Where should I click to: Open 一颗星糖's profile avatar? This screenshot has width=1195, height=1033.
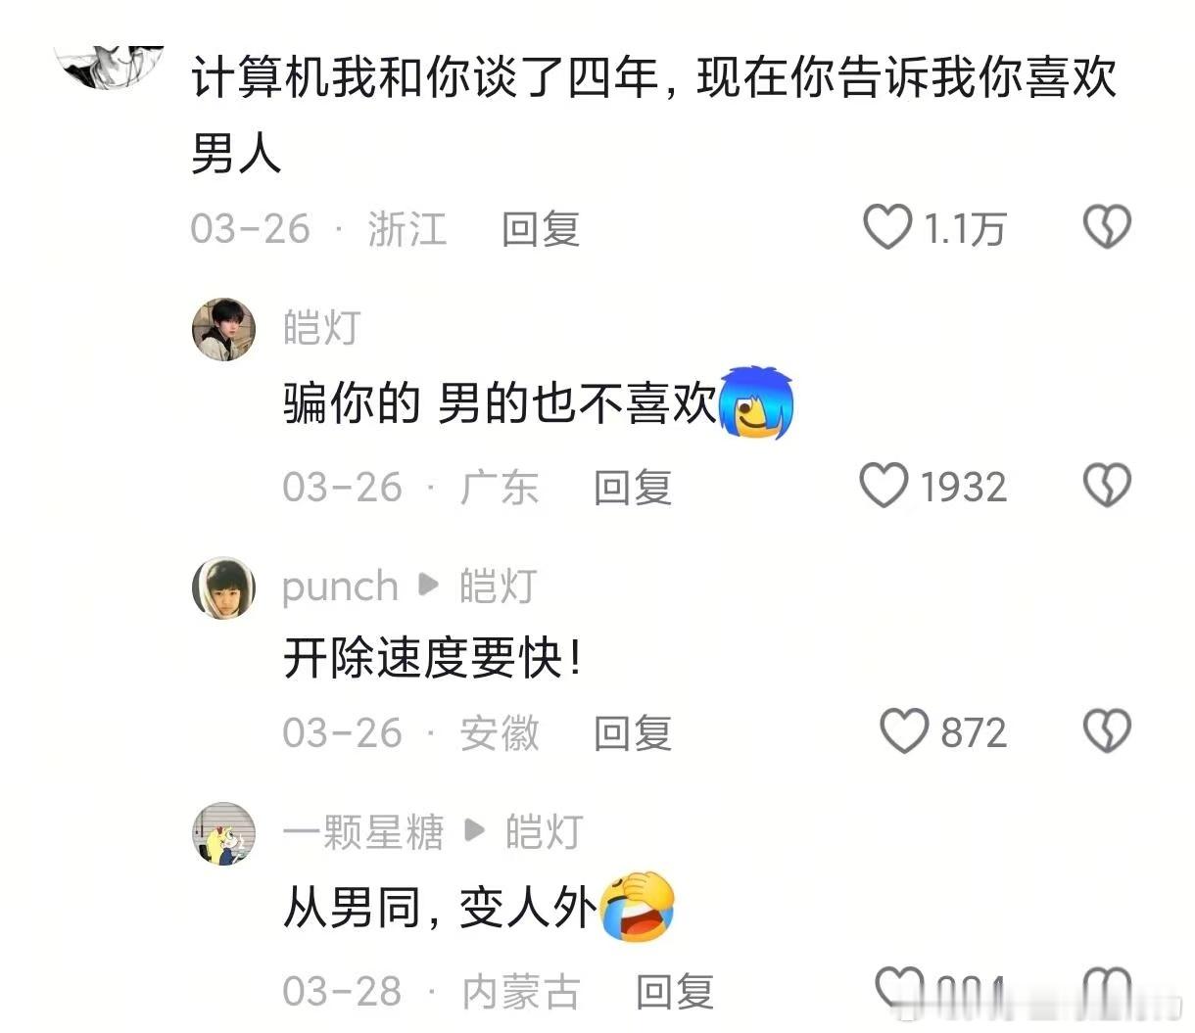(223, 834)
